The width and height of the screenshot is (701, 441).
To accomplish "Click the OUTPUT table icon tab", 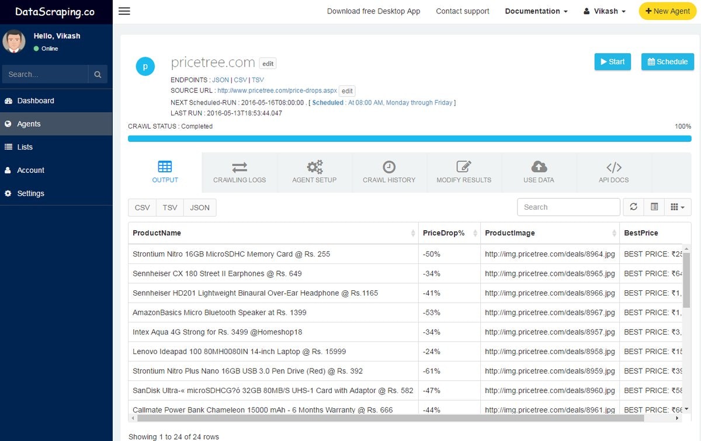I will [x=165, y=172].
